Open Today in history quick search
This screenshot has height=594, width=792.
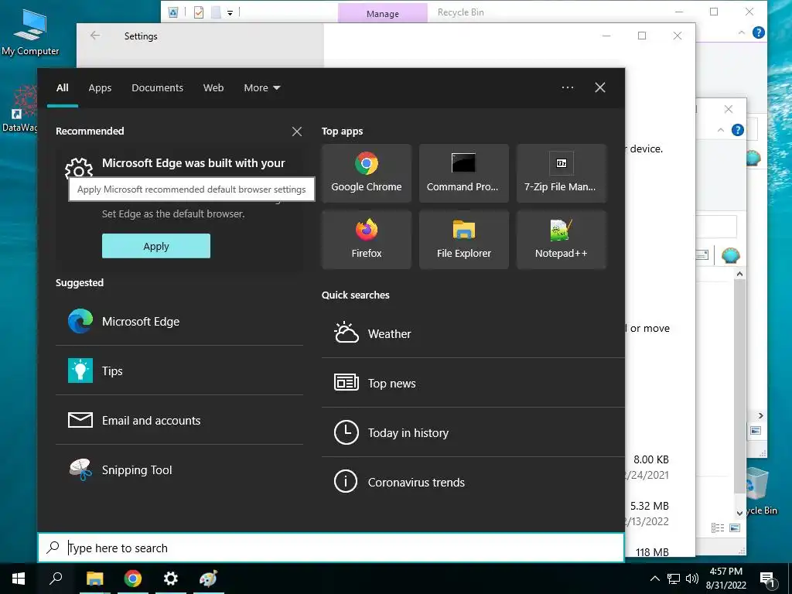pyautogui.click(x=473, y=432)
